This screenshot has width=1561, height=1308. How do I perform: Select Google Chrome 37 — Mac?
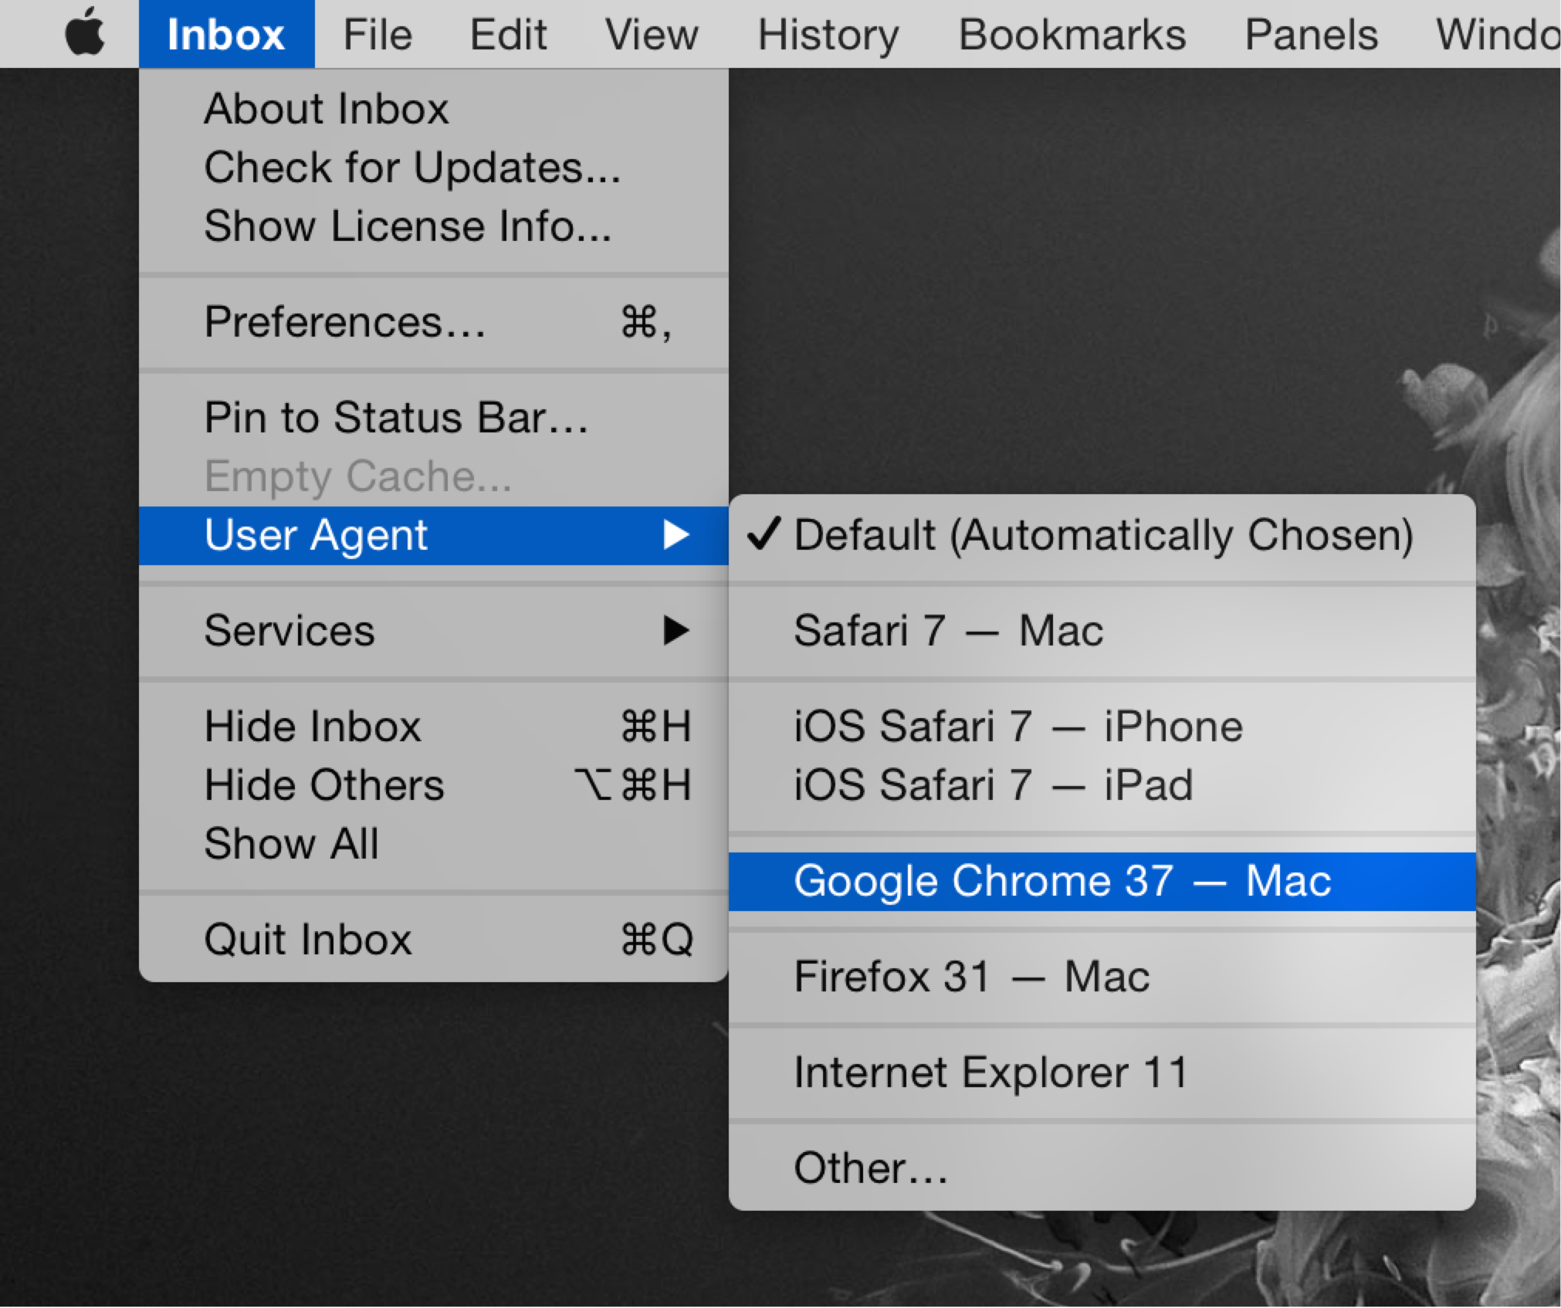coord(1062,881)
